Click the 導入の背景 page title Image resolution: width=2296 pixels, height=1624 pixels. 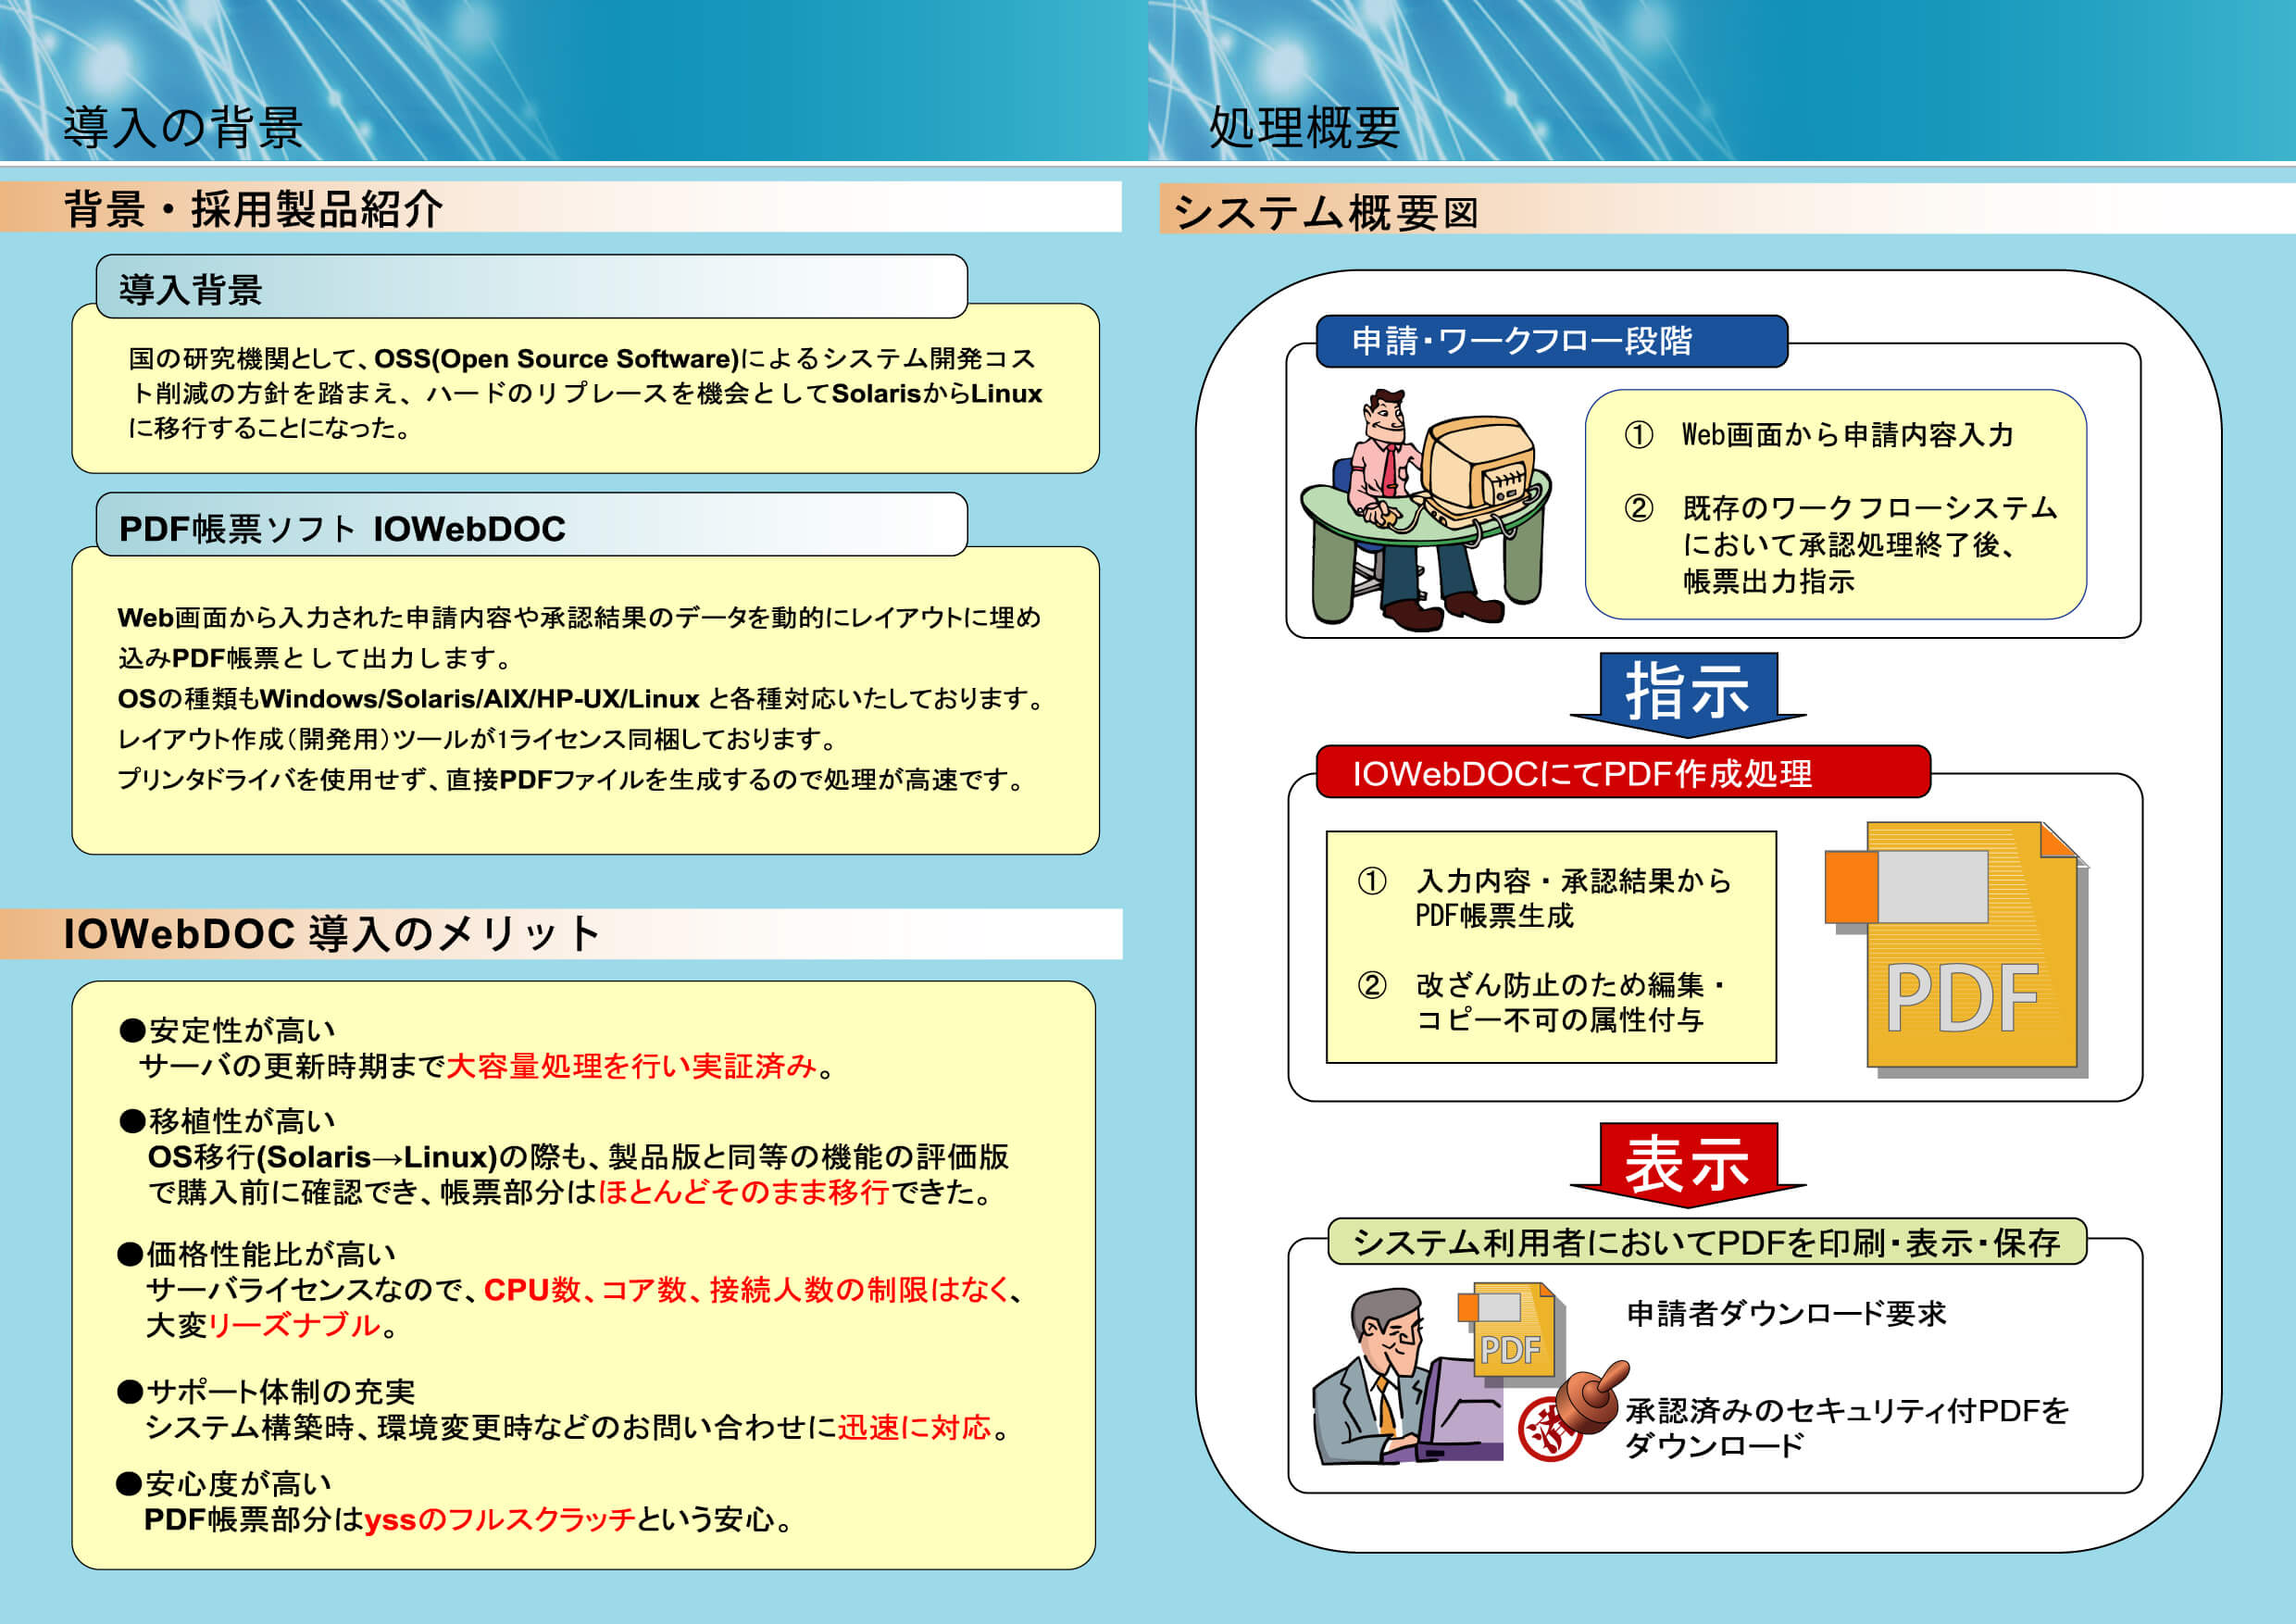coord(183,128)
